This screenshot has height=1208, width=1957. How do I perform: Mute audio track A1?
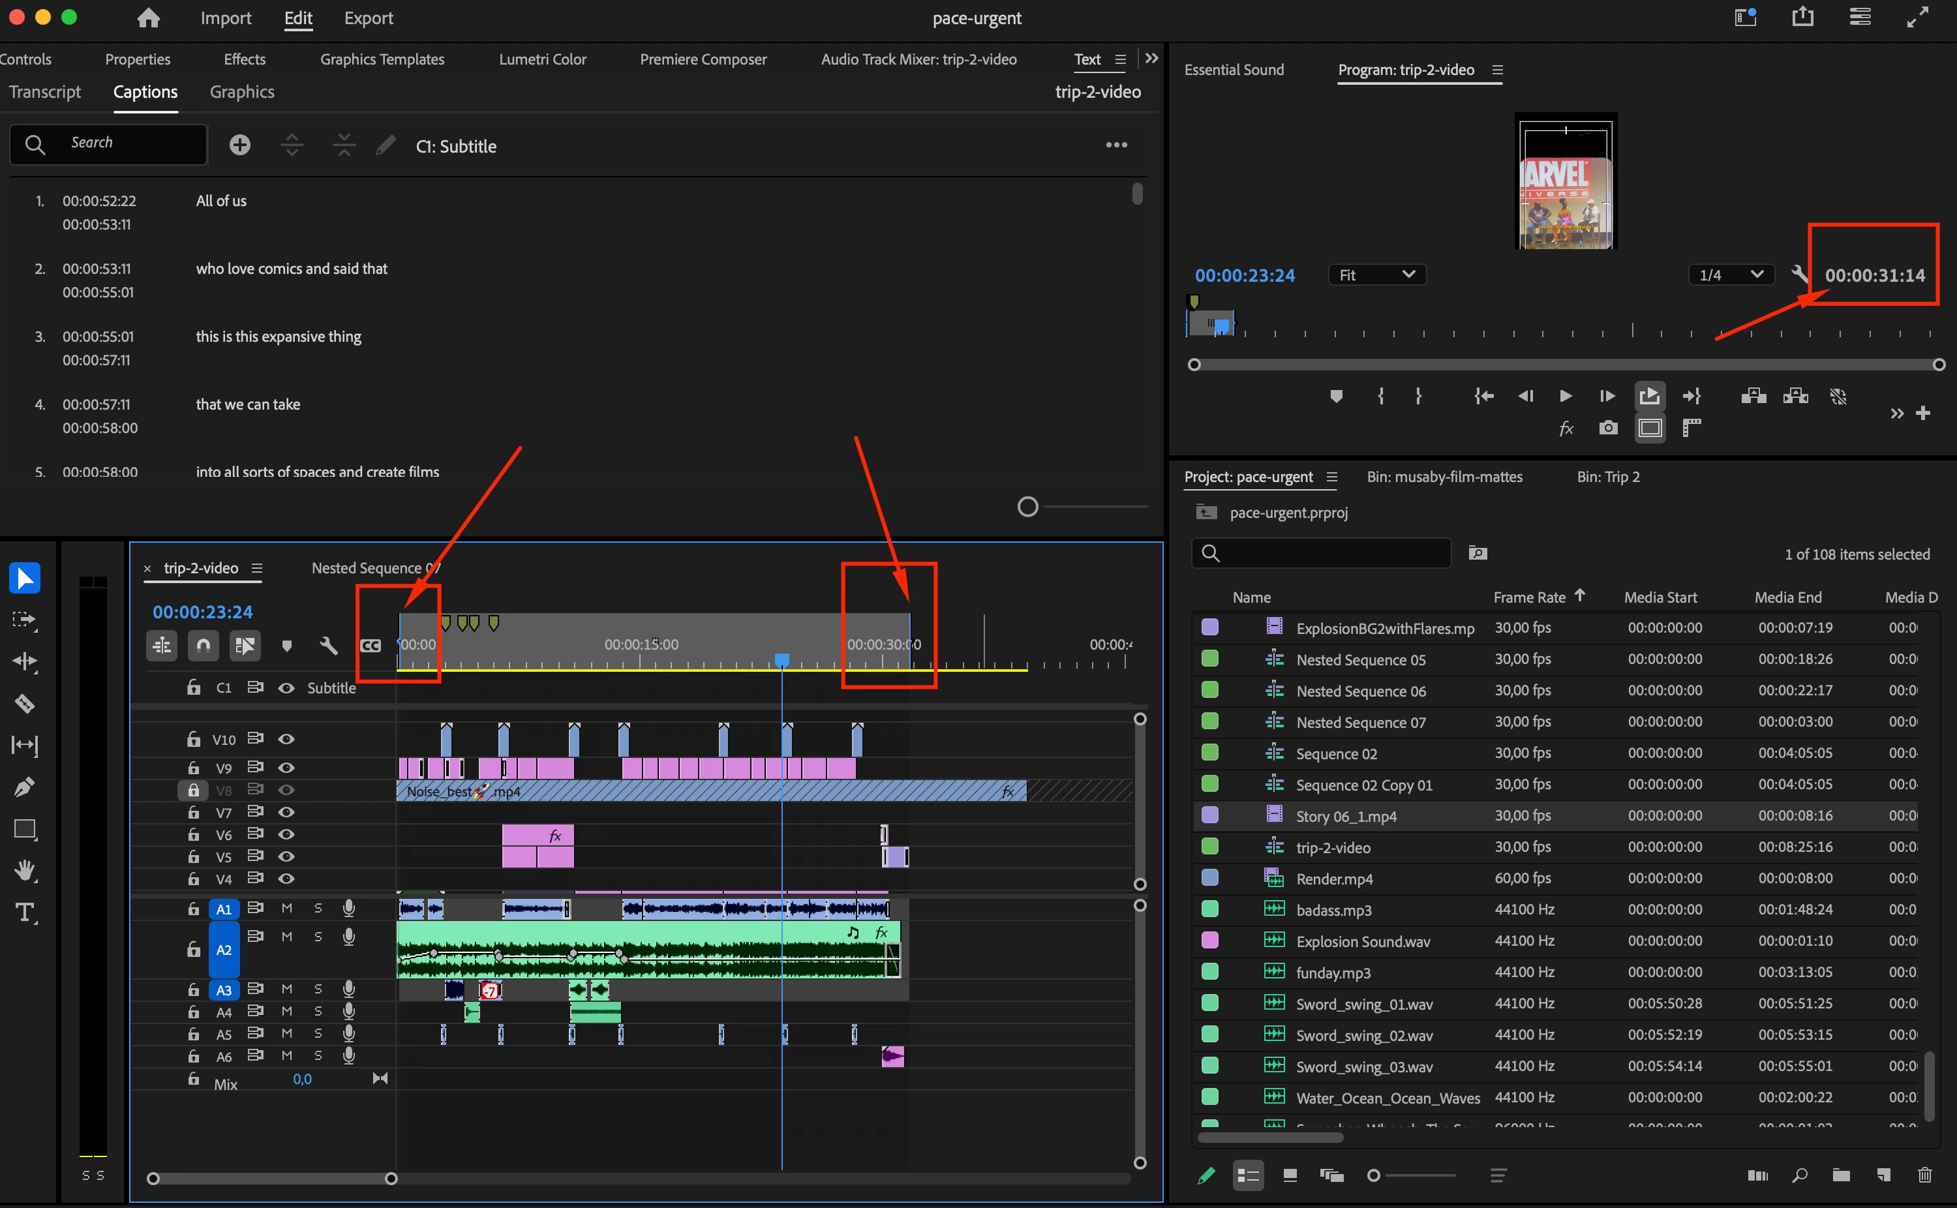coord(286,909)
